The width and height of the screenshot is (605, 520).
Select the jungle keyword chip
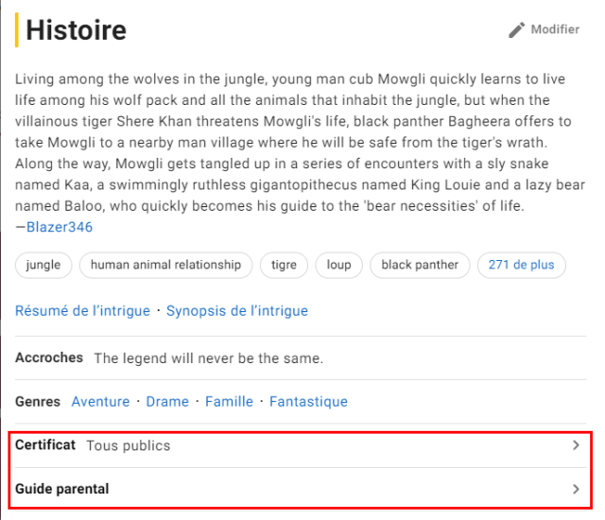[43, 266]
